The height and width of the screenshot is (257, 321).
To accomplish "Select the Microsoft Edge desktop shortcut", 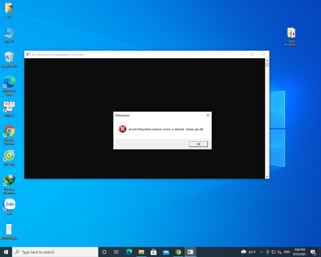I will 9,86.
